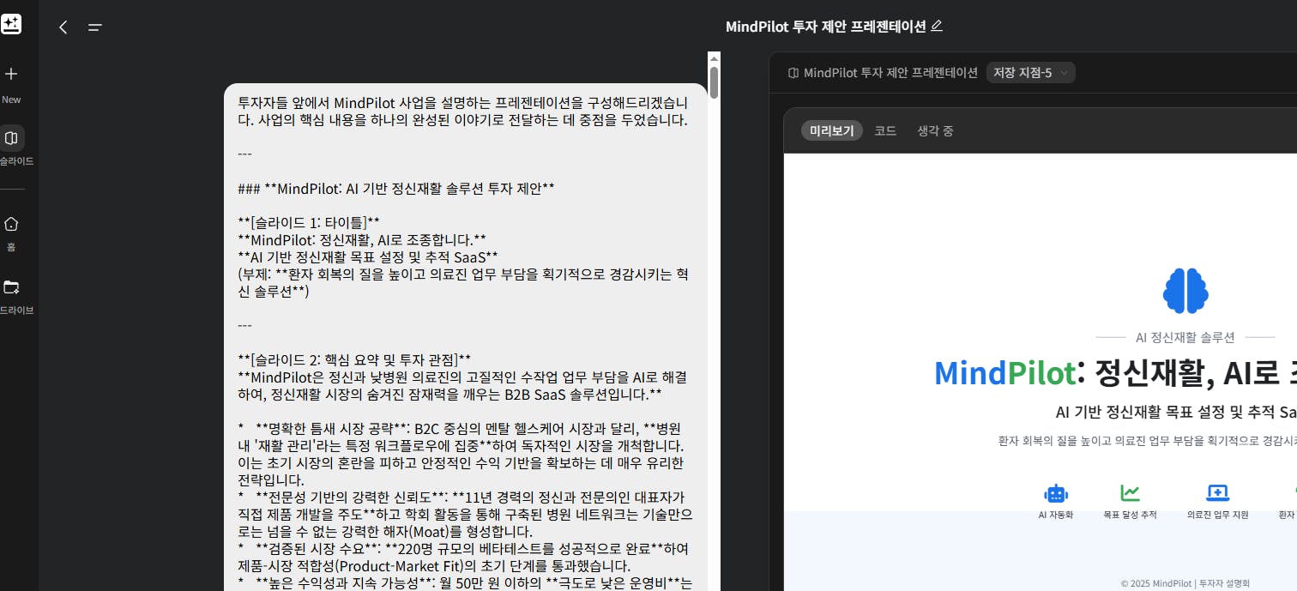Click the blue brain logo in preview
Image resolution: width=1297 pixels, height=591 pixels.
(1185, 290)
